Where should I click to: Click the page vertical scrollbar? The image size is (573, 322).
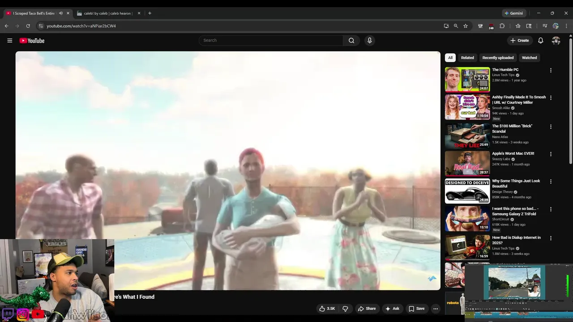point(570,101)
